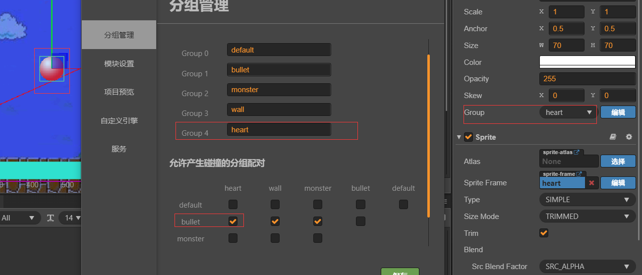Viewport: 642px width, 275px height.
Task: Click the Sprite Frame field showing heart
Action: 562,183
